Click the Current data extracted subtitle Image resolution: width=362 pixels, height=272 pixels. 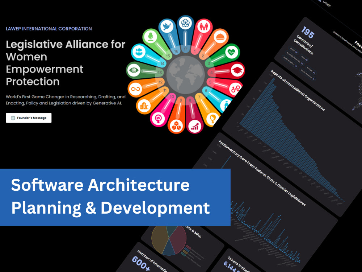pyautogui.click(x=347, y=43)
